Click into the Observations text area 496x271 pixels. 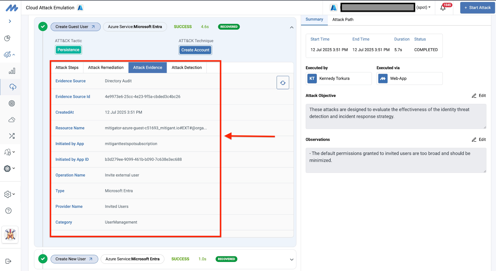[x=396, y=160]
